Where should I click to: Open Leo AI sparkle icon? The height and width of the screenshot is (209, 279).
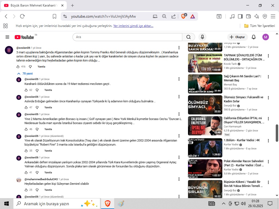[257, 16]
